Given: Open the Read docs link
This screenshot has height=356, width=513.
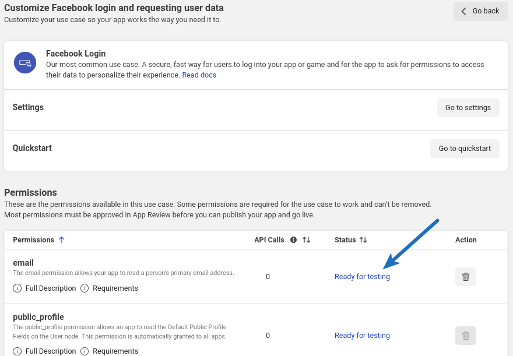Looking at the screenshot, I should click(x=199, y=75).
